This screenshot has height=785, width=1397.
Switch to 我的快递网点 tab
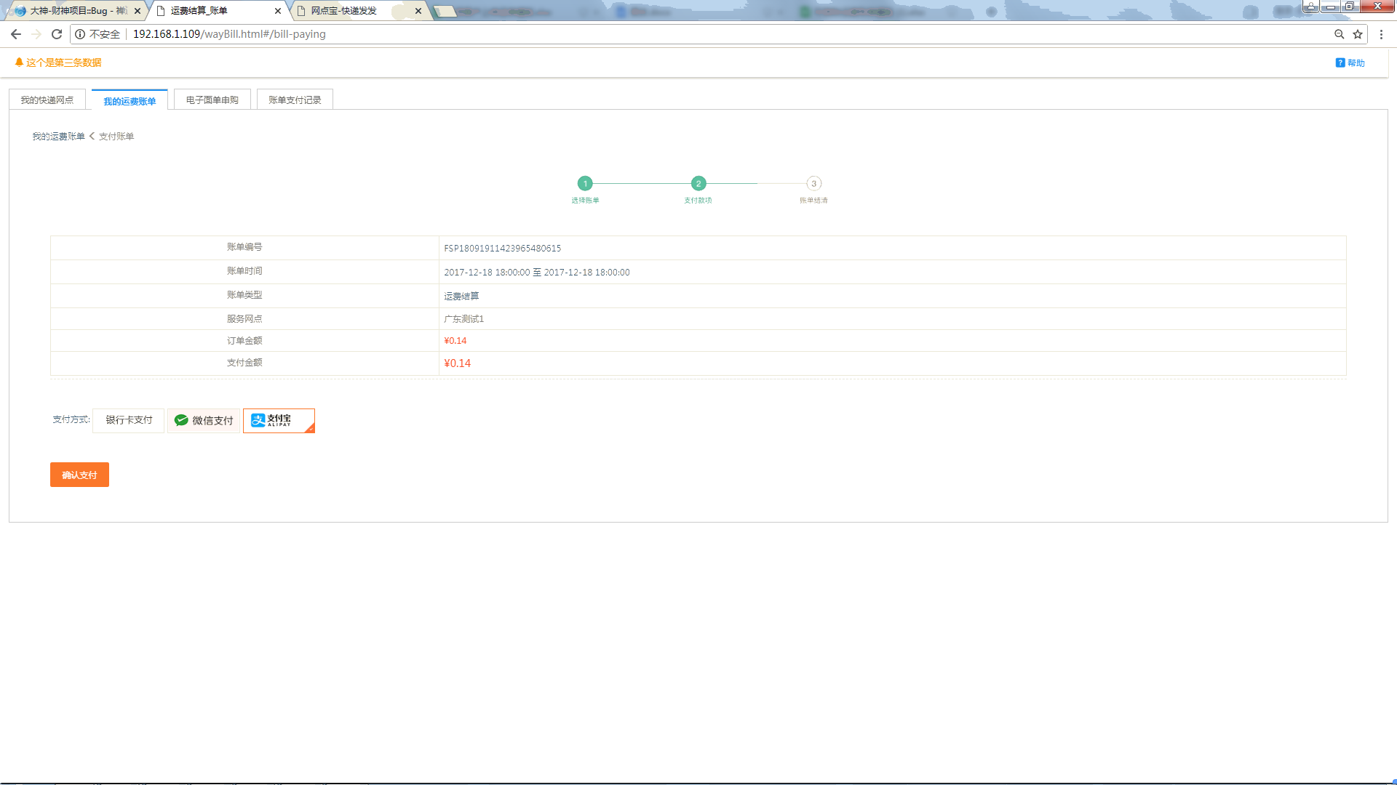(47, 100)
